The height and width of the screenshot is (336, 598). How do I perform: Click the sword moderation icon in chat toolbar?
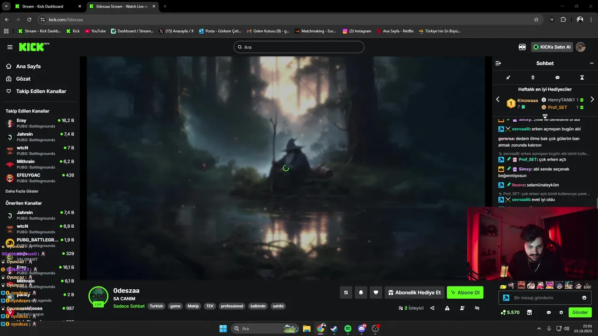click(x=508, y=77)
